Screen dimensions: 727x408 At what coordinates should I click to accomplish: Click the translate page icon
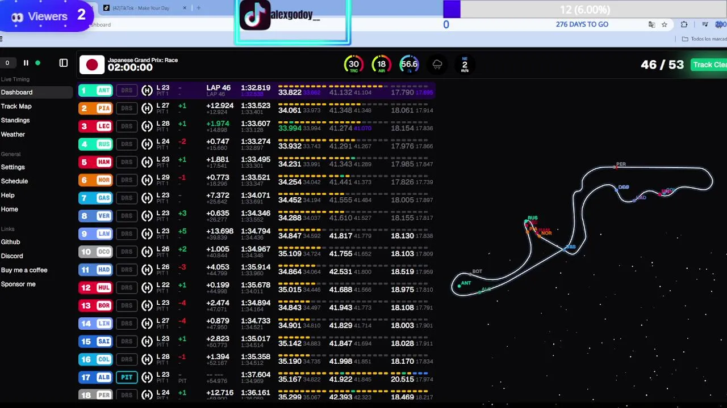click(652, 24)
